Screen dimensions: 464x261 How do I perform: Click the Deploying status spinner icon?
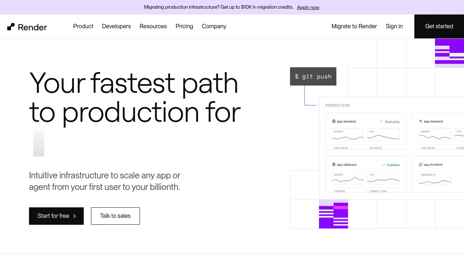382,121
